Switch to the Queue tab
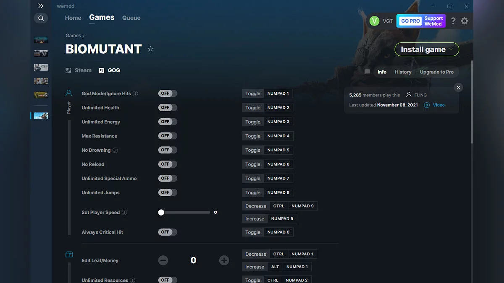Screen dimensions: 504x283 [x=131, y=18]
